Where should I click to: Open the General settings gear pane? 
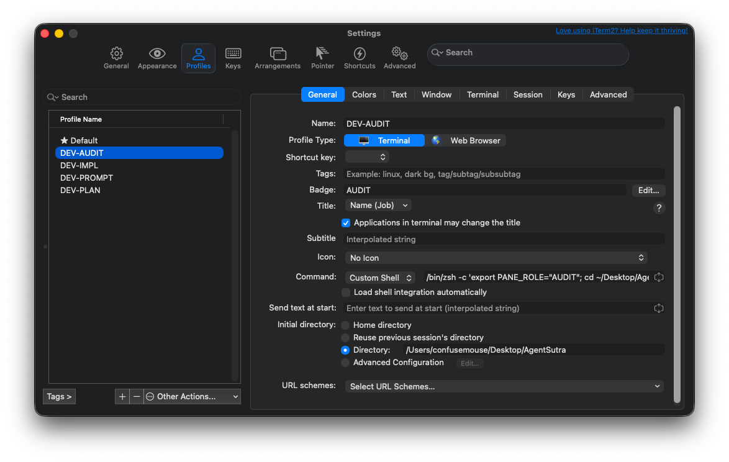pos(116,57)
